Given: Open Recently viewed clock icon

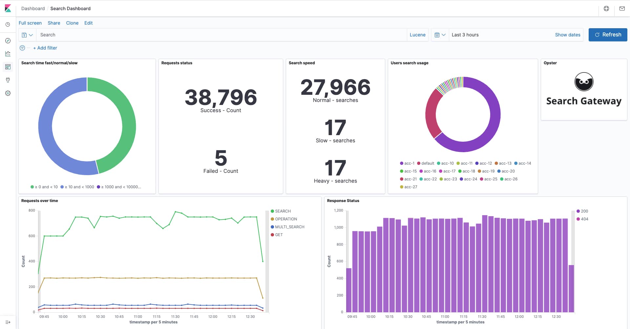Looking at the screenshot, I should point(8,25).
